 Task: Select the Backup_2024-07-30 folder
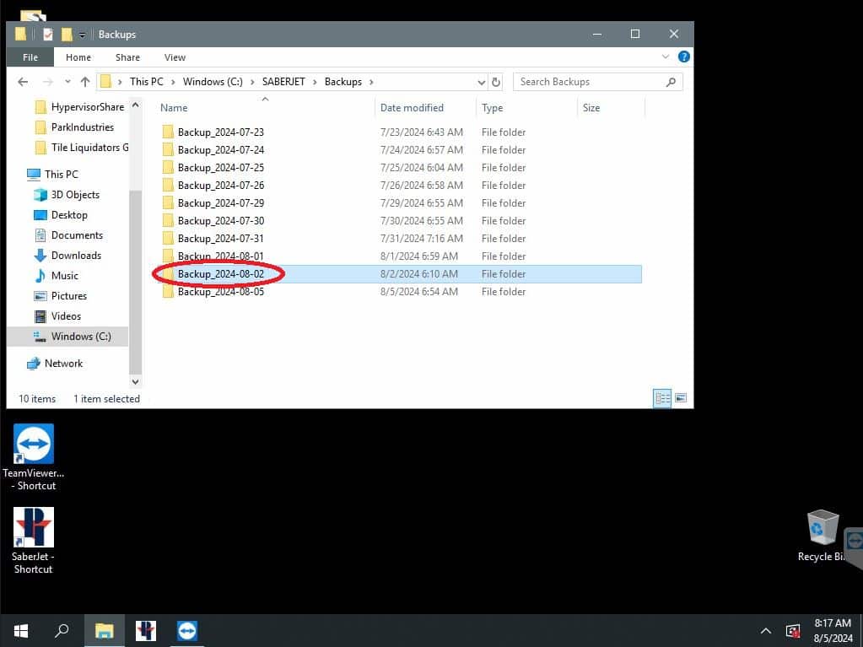(x=221, y=221)
